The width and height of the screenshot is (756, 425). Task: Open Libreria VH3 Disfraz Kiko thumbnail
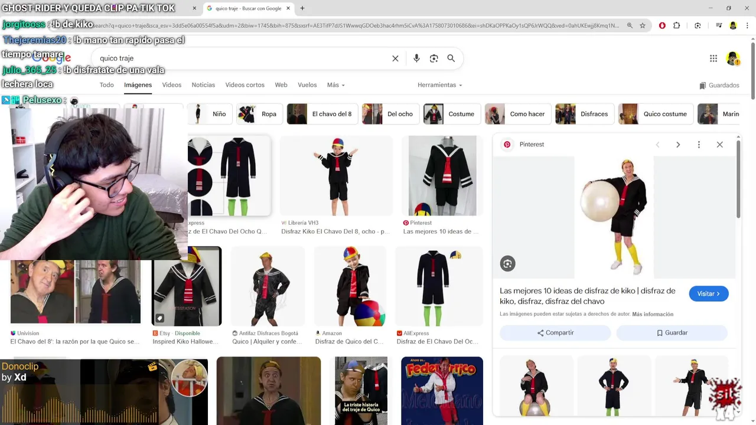[x=336, y=176]
